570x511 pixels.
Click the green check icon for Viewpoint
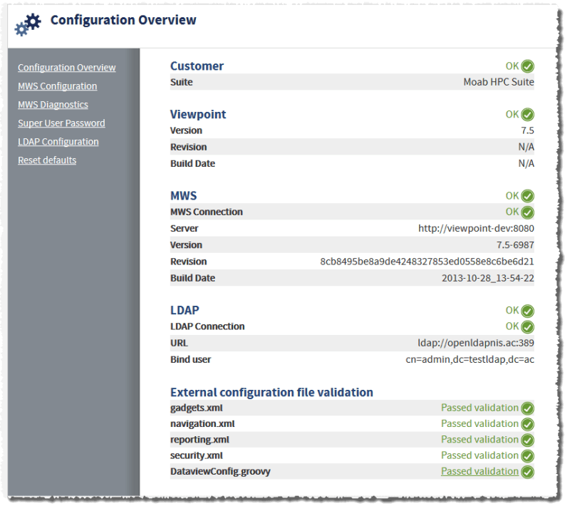coord(527,115)
